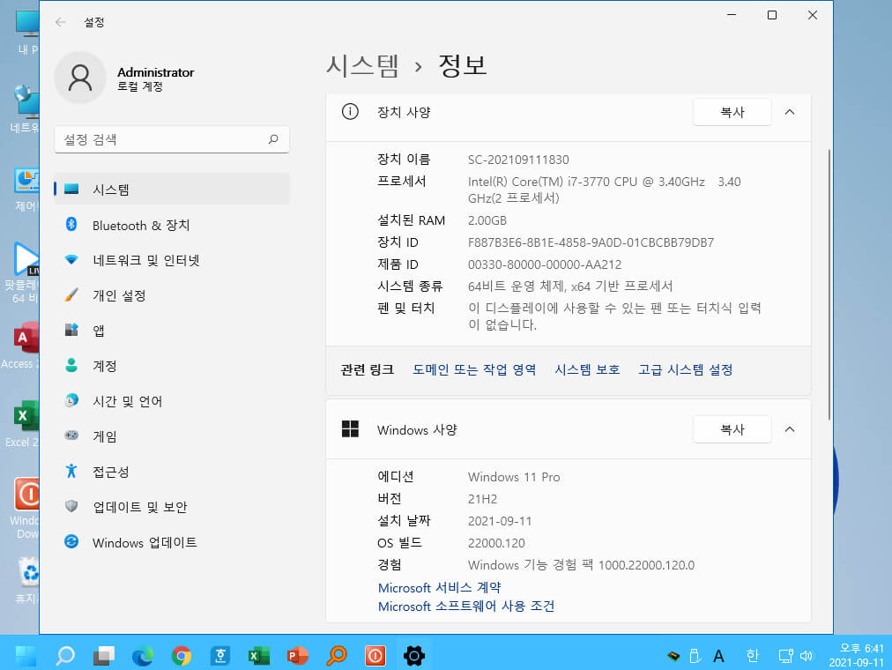Click the 업데이트 및 보안 shield icon
Image resolution: width=892 pixels, height=670 pixels.
tap(71, 506)
